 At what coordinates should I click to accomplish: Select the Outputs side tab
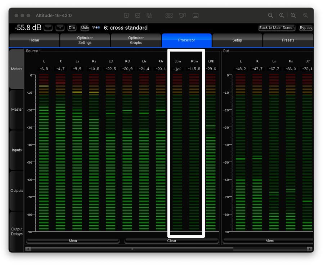(17, 190)
